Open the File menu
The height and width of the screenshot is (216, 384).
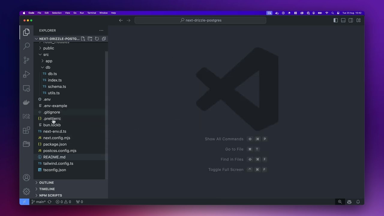click(39, 13)
